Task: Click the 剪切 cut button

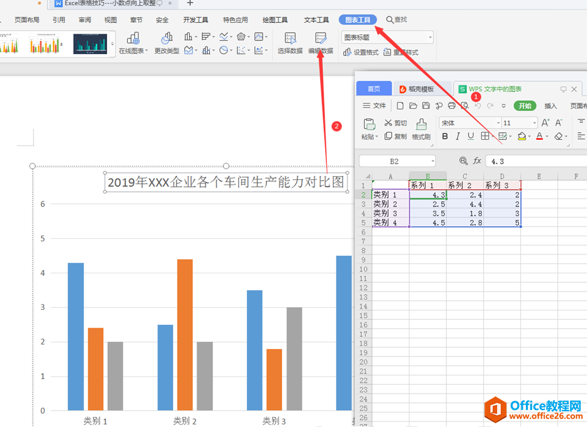Action: (x=396, y=123)
